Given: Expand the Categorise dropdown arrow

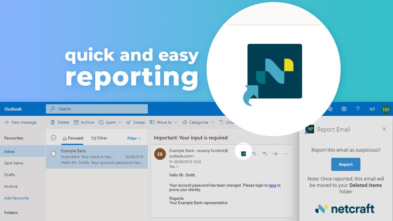Looking at the screenshot, I should (212, 122).
